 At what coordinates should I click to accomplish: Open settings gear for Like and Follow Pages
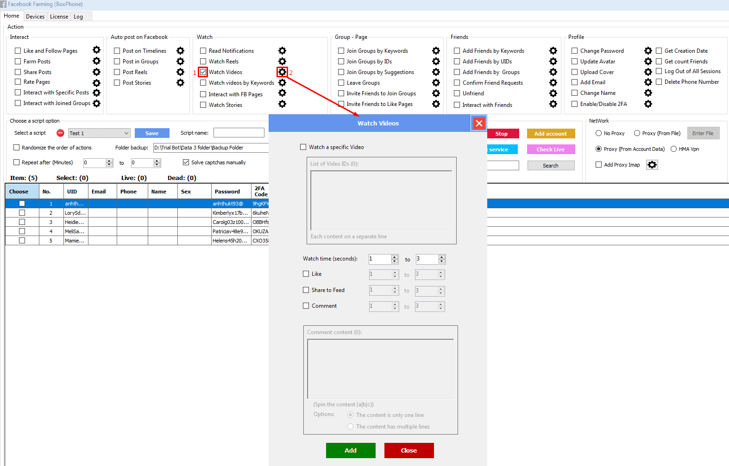coord(96,50)
